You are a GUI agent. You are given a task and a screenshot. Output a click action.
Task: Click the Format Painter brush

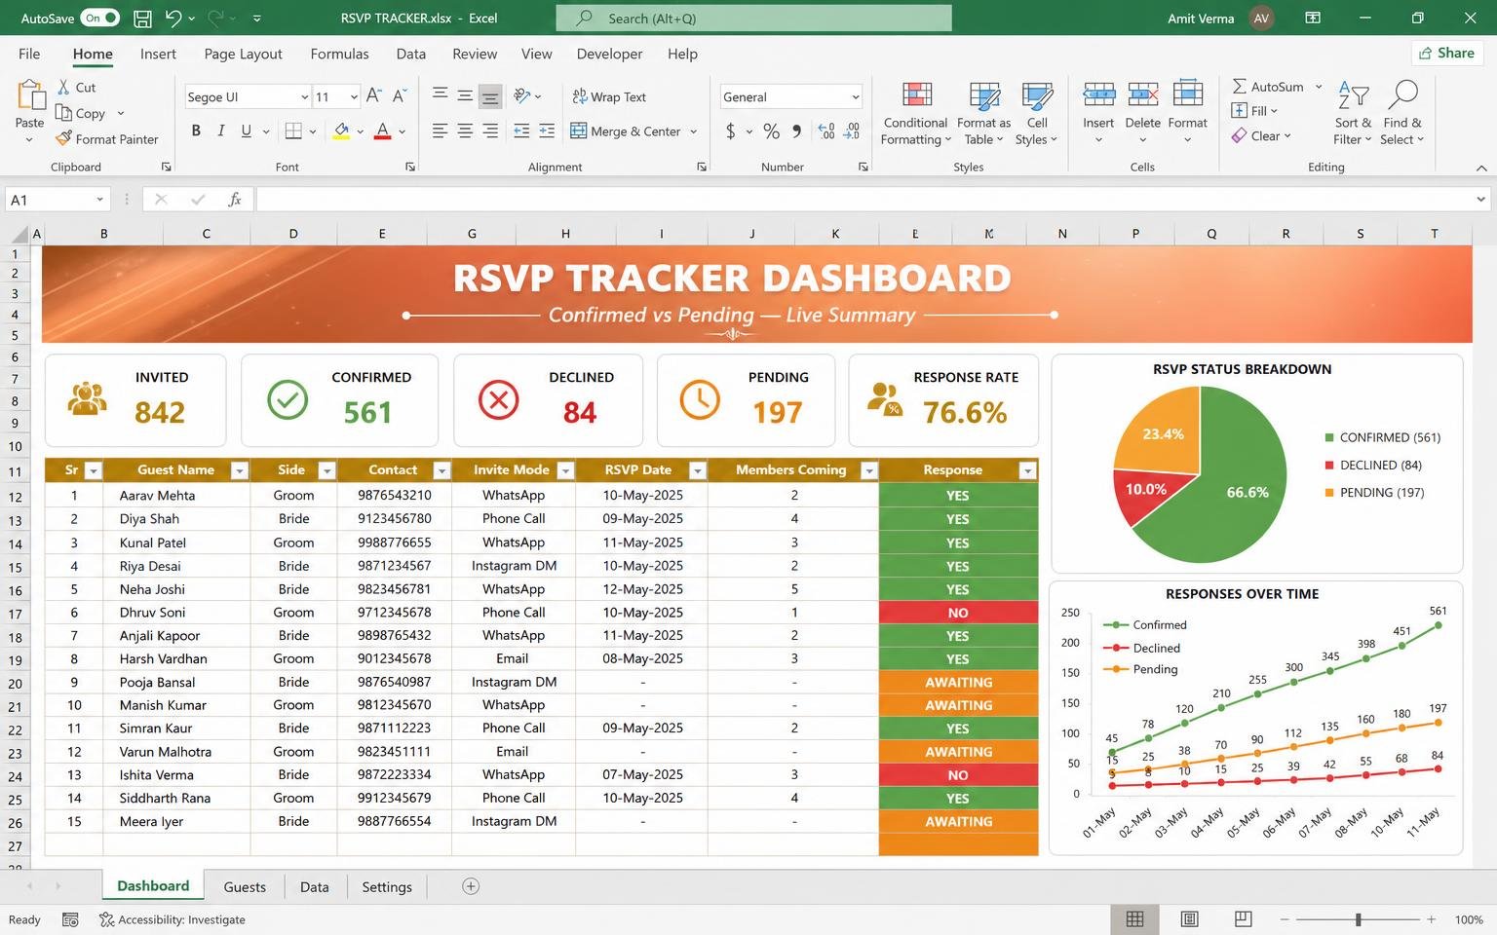[64, 138]
